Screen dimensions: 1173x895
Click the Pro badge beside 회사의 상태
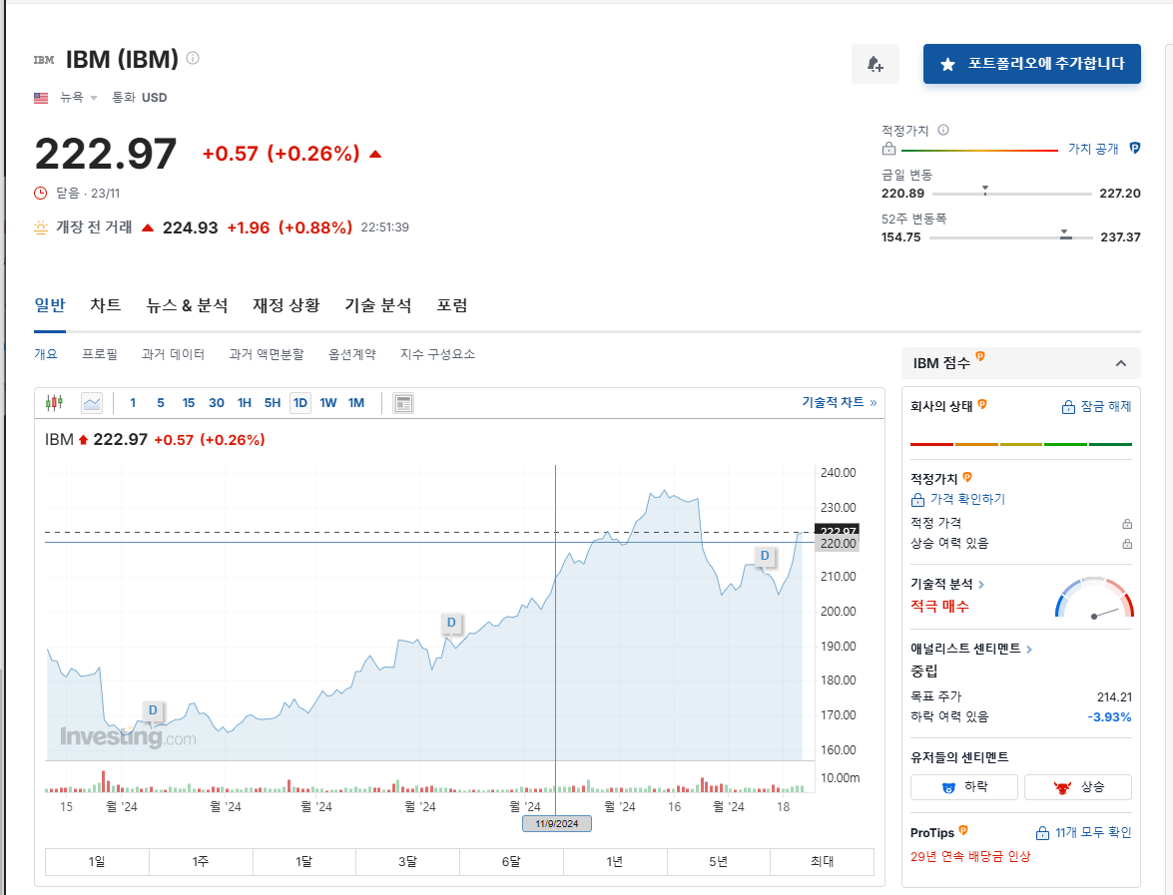[x=982, y=404]
